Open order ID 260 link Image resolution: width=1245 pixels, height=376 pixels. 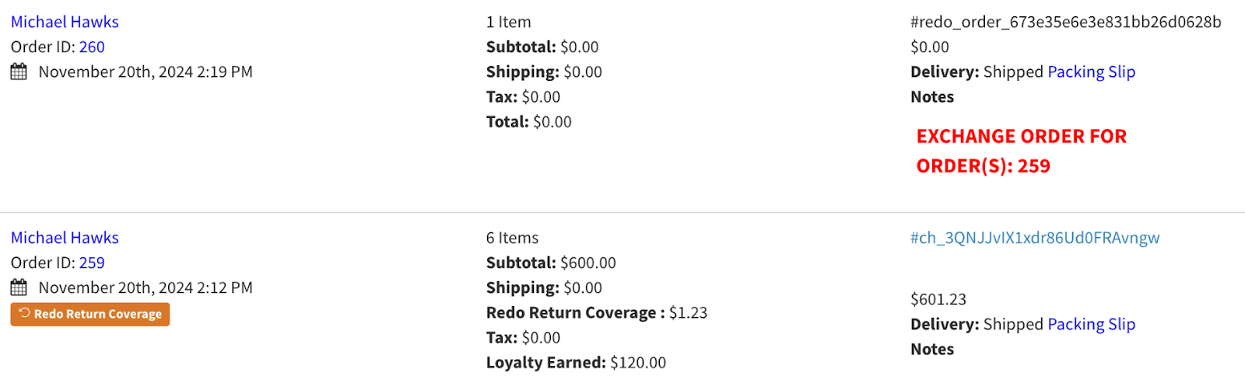pyautogui.click(x=92, y=47)
